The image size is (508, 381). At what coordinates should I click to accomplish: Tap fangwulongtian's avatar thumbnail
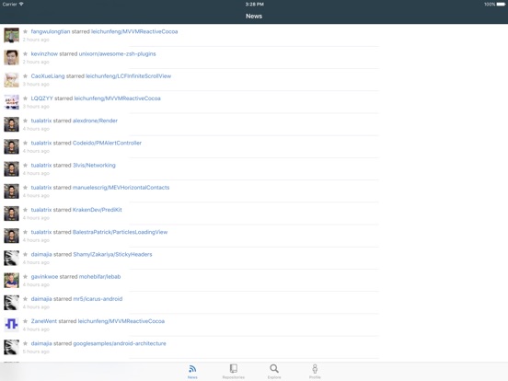pyautogui.click(x=11, y=35)
